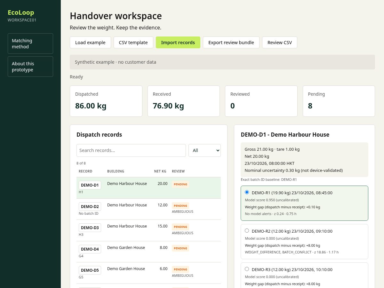Select the DEMO-R3 candidate radio button
The height and width of the screenshot is (288, 384).
(247, 269)
